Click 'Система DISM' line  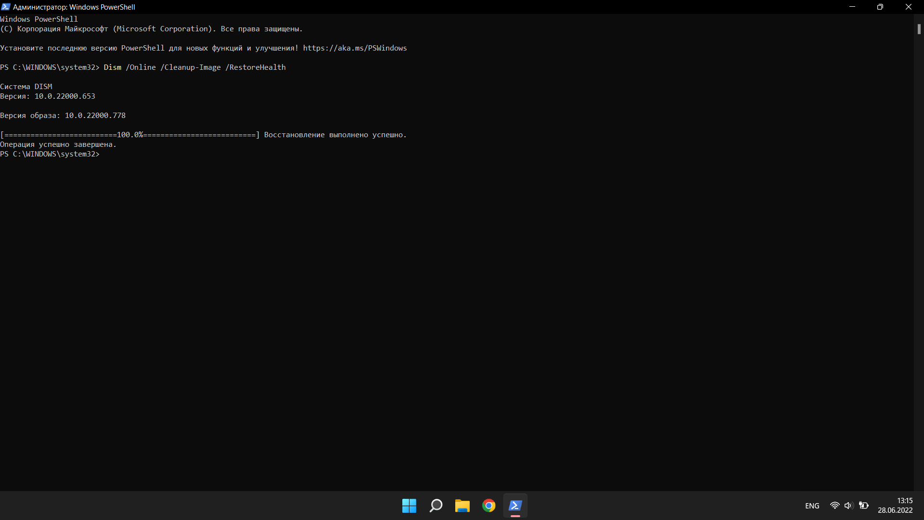[26, 87]
